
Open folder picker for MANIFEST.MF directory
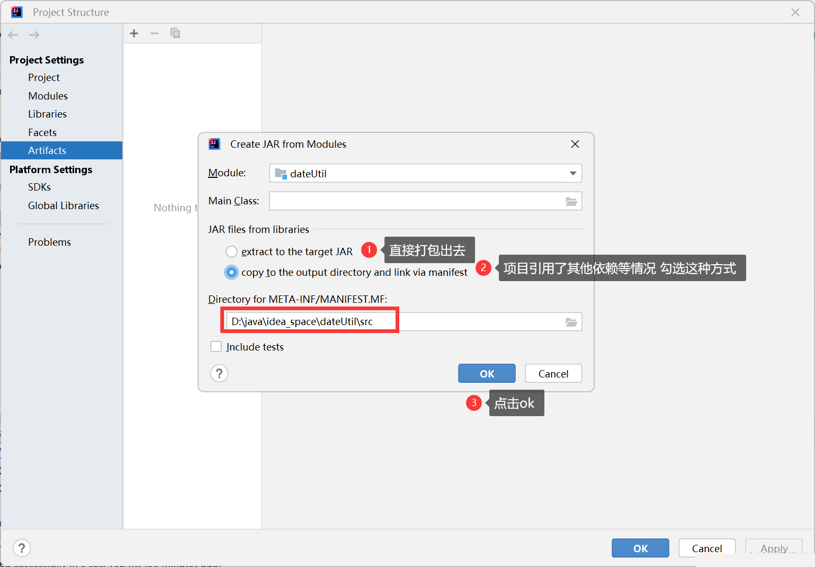click(571, 321)
